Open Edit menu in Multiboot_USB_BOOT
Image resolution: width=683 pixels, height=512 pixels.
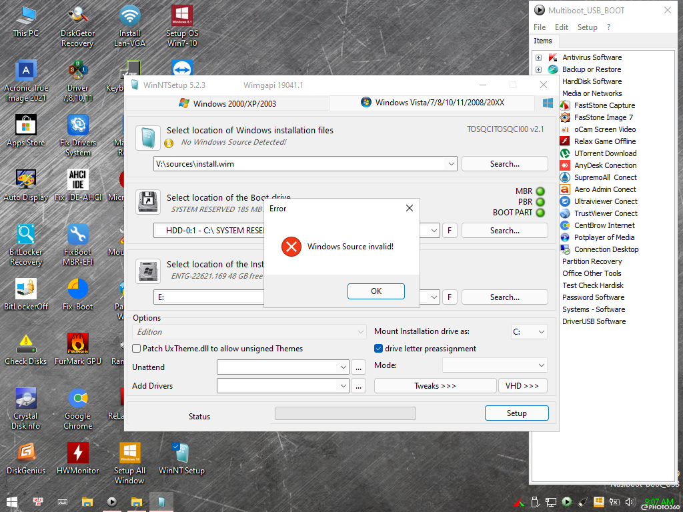coord(562,27)
